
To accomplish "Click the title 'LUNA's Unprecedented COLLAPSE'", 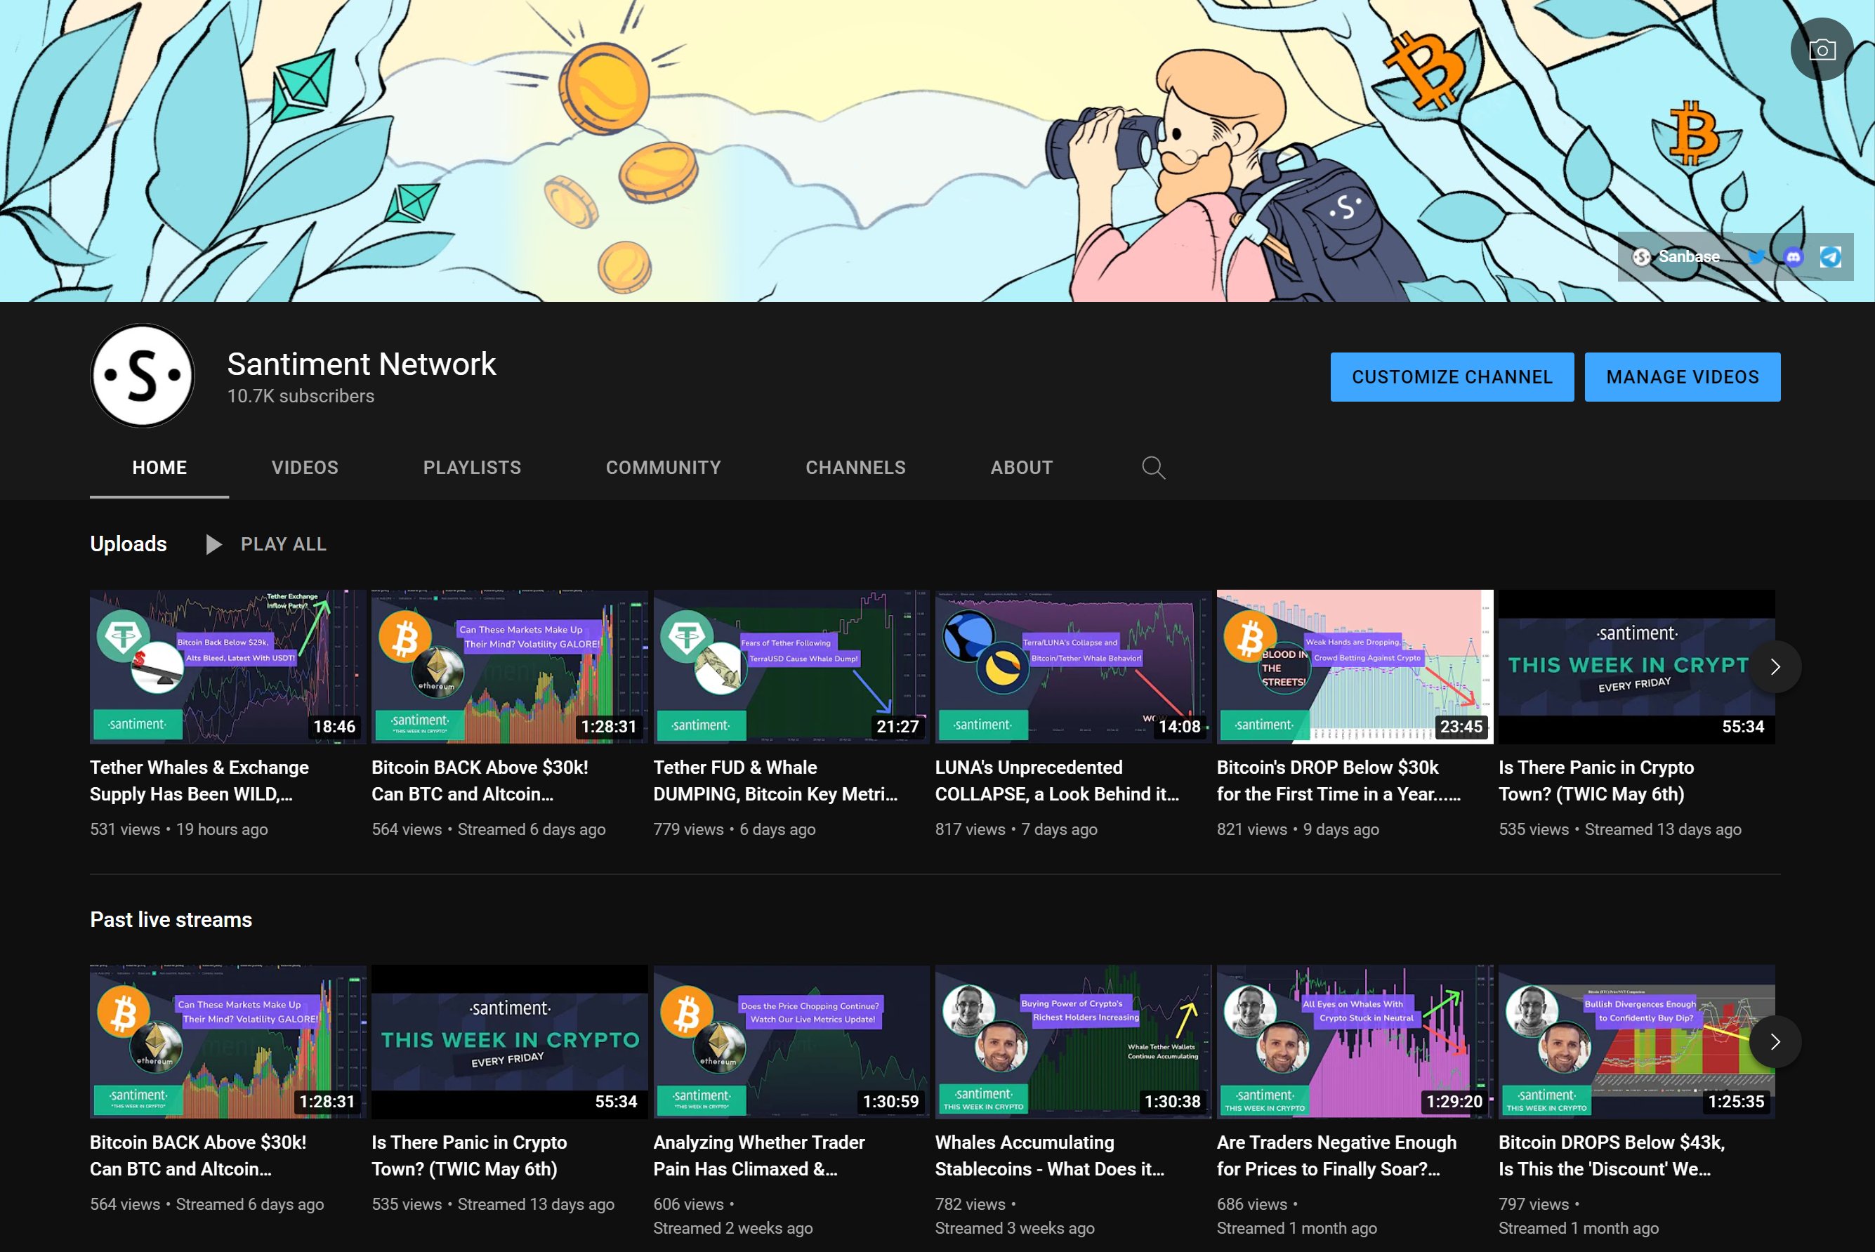I will coord(1058,781).
